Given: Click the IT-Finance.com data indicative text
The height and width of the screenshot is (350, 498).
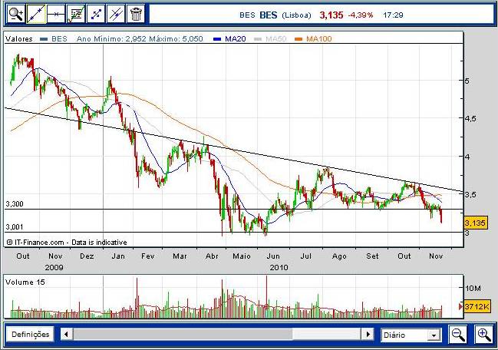Looking at the screenshot, I should 67,243.
